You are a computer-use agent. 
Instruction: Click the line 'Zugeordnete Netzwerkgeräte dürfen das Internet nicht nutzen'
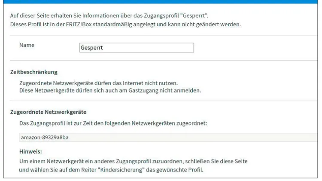[99, 83]
